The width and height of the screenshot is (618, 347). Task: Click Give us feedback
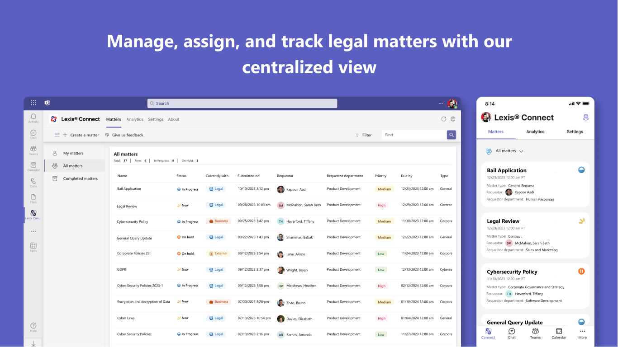124,135
